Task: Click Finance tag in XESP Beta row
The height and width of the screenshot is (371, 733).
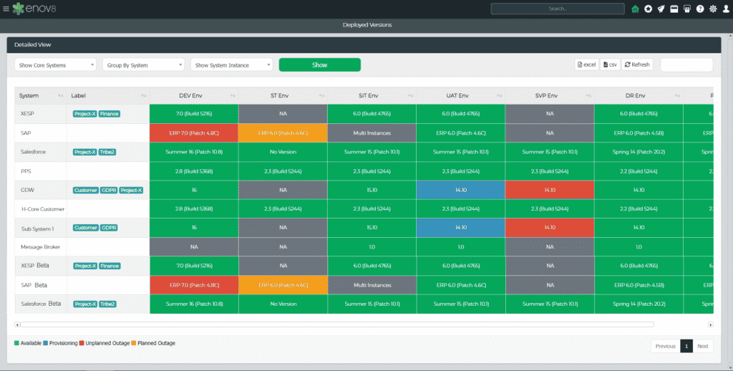Action: click(110, 266)
